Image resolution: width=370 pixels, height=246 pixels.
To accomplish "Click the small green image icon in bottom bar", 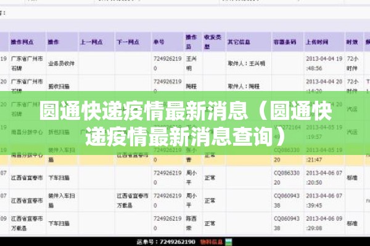I will (x=228, y=242).
